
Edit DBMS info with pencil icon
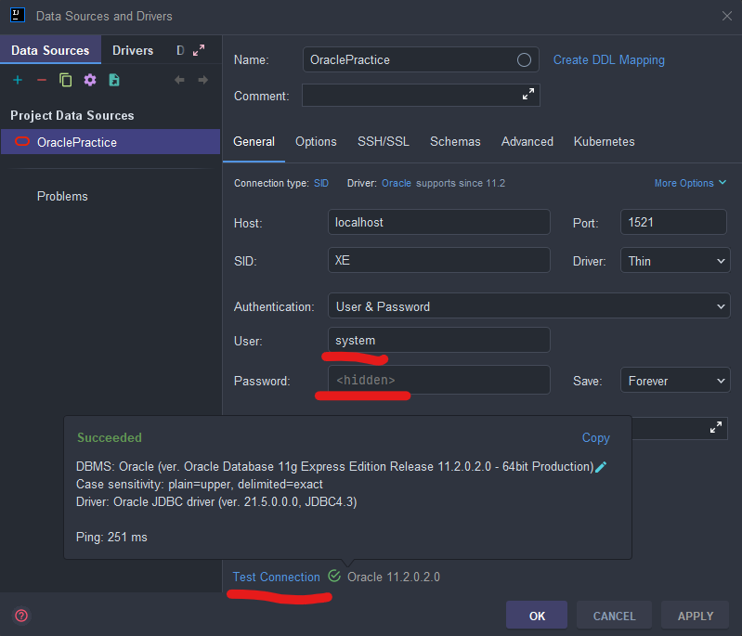(601, 467)
